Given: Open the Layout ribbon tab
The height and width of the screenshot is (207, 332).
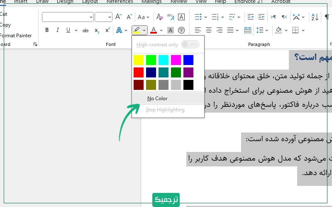Looking at the screenshot, I should [90, 2].
